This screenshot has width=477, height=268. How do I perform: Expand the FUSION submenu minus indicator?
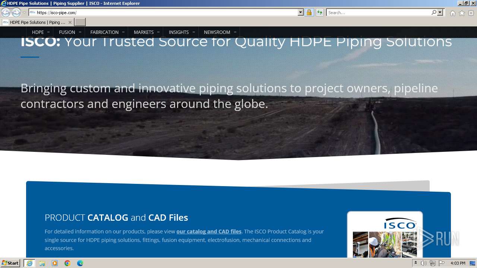[80, 32]
